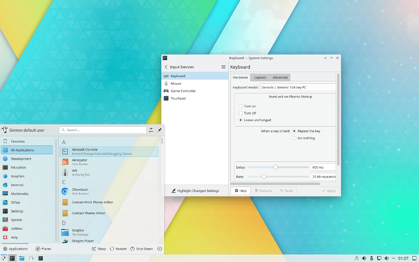This screenshot has width=419, height=262.
Task: Open the Ark archiving tool
Action: [105, 172]
